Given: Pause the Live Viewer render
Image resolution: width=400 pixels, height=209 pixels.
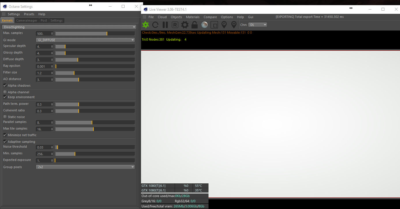Looking at the screenshot, I should 165,25.
